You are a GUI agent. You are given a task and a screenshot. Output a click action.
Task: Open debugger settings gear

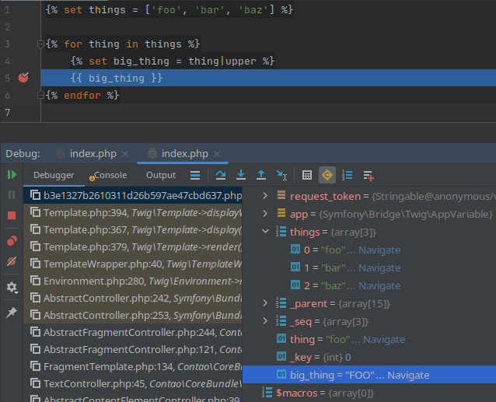pos(12,287)
